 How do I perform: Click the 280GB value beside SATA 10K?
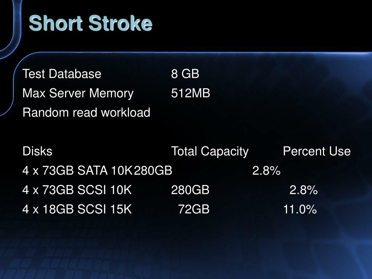tap(153, 171)
